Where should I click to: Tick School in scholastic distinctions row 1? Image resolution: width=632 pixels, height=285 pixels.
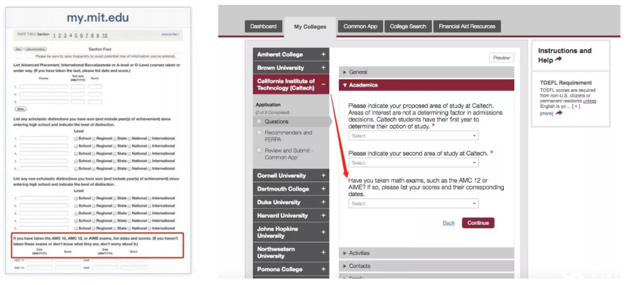point(75,138)
